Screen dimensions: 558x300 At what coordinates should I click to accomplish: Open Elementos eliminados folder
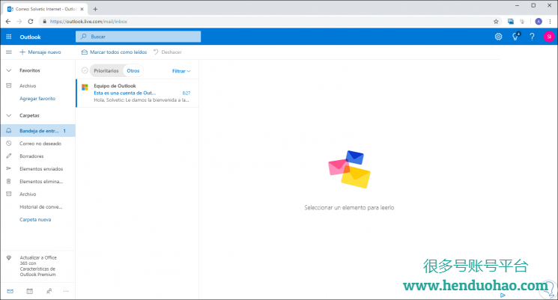click(37, 182)
